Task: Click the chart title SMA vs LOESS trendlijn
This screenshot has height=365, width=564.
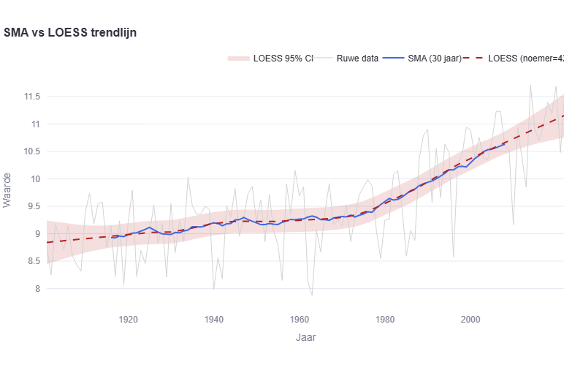Action: coord(70,32)
